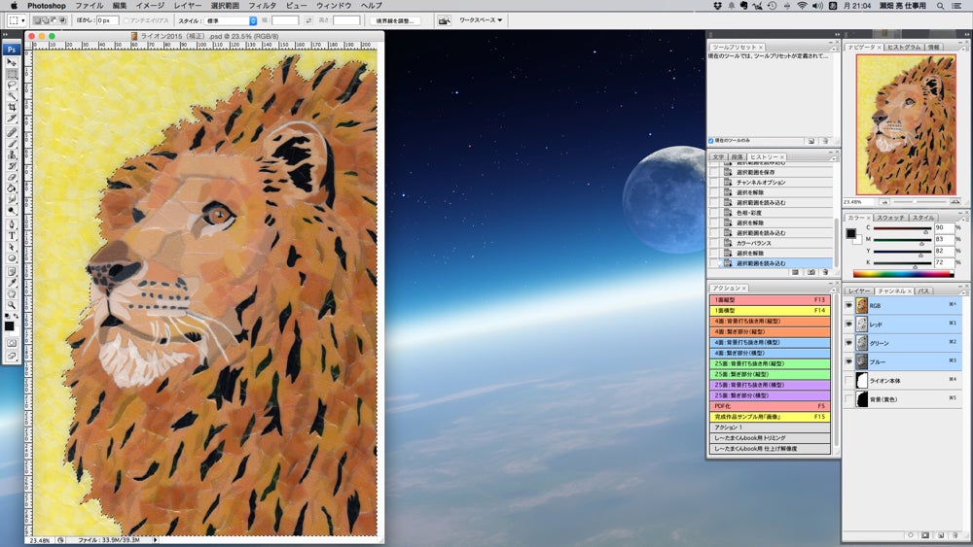Viewport: 973px width, 547px height.
Task: Toggle the 現在のツールのみ checkbox
Action: click(x=711, y=140)
